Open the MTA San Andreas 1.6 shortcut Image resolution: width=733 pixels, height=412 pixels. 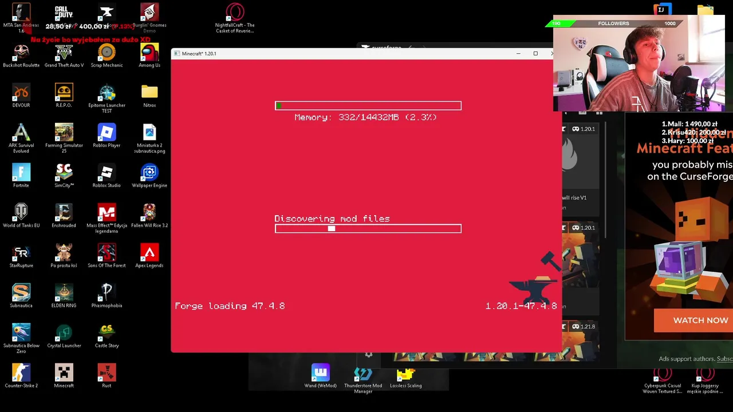point(21,17)
